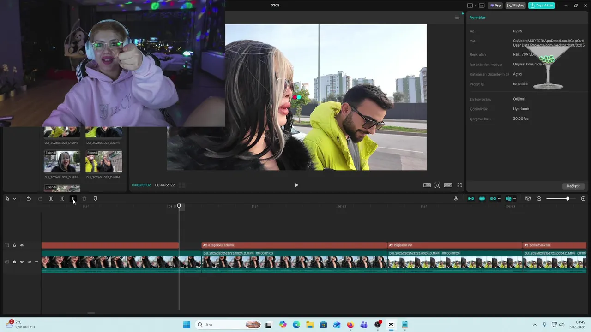The height and width of the screenshot is (332, 591).
Task: Click the taskbar Ara search box
Action: (229, 325)
